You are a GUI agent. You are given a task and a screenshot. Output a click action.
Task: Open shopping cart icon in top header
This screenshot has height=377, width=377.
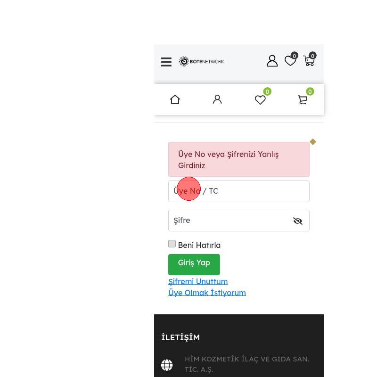(310, 59)
